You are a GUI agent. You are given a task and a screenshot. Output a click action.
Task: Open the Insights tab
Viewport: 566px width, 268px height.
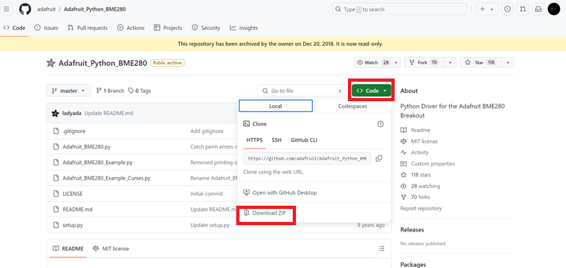click(244, 28)
